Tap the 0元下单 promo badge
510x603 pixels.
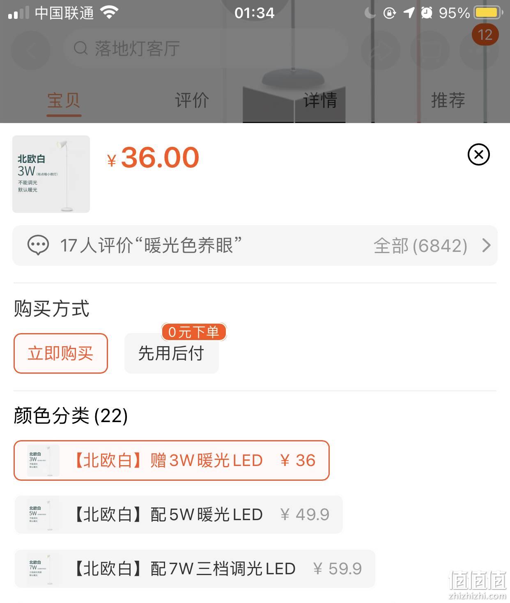point(194,332)
